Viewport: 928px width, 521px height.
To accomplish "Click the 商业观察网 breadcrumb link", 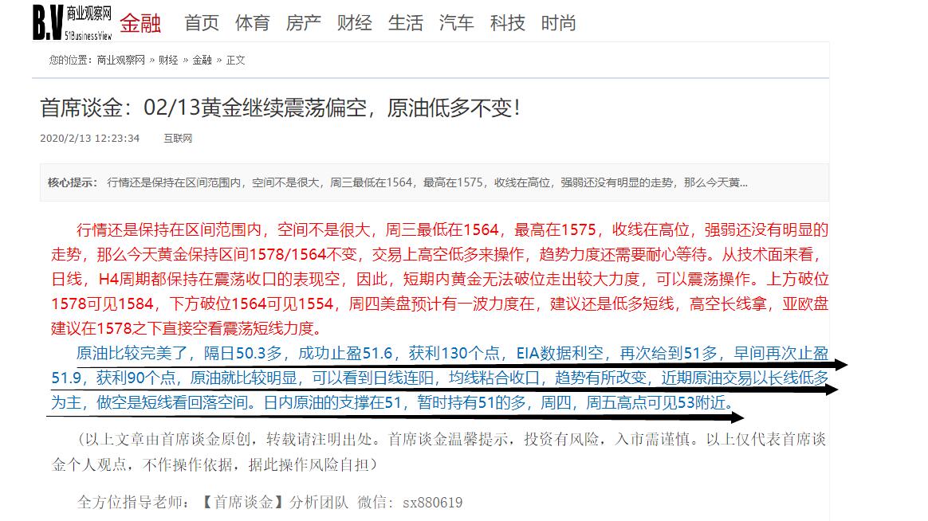I will (120, 60).
